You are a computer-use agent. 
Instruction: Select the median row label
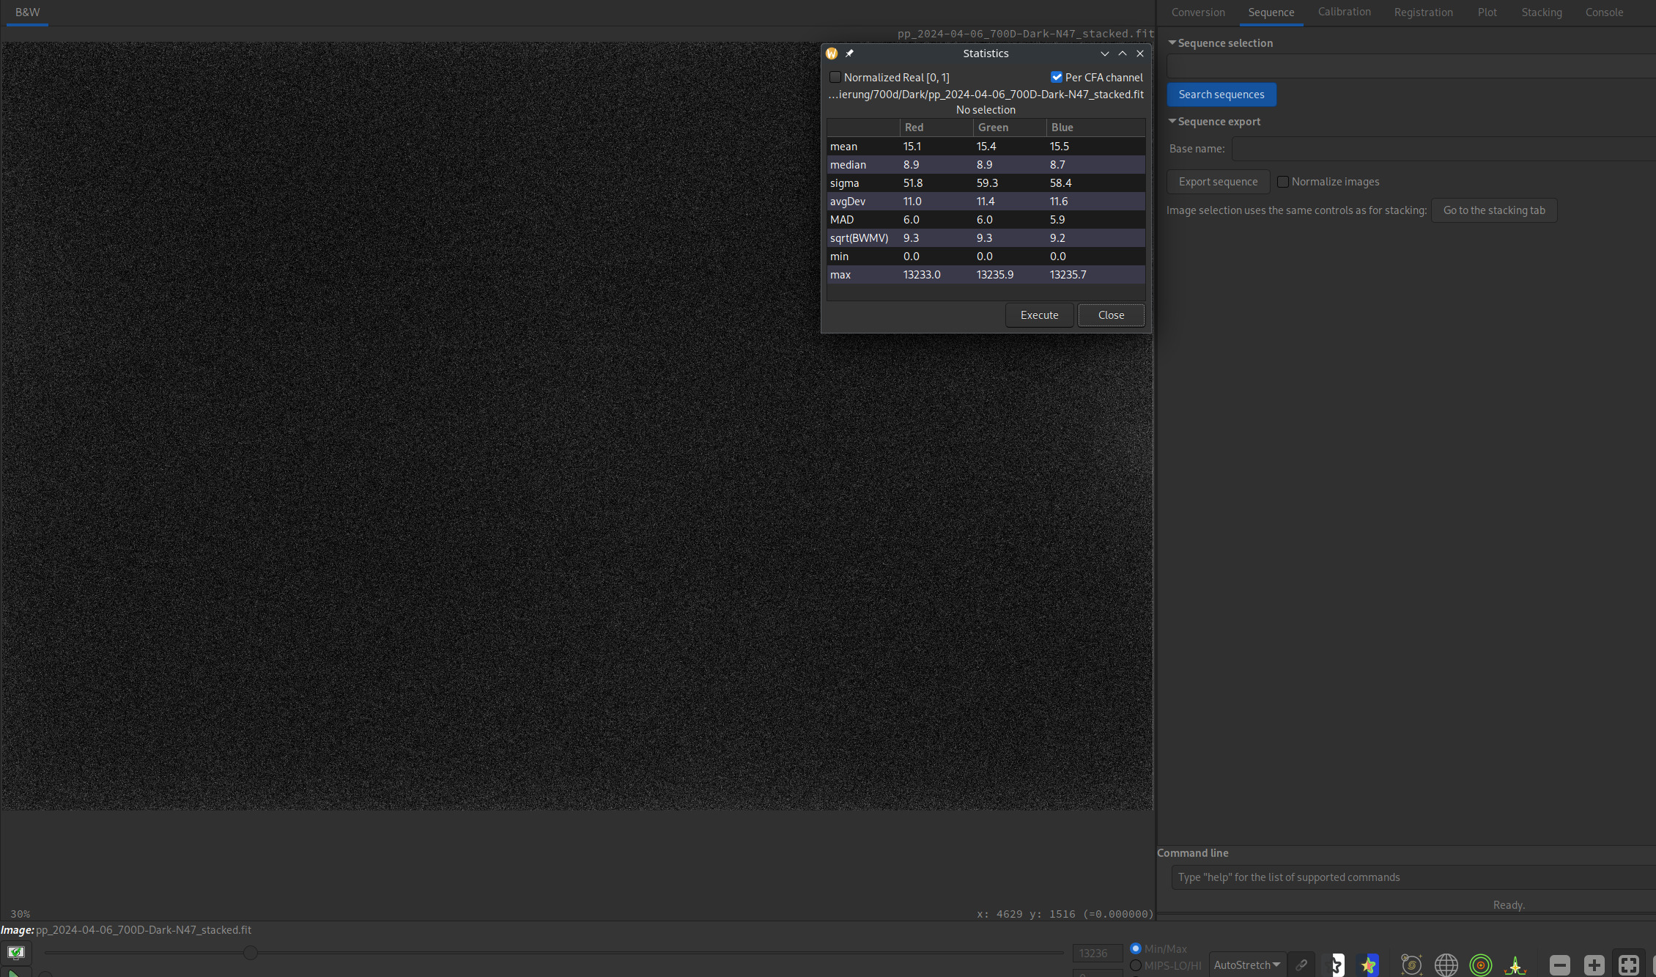pos(848,165)
